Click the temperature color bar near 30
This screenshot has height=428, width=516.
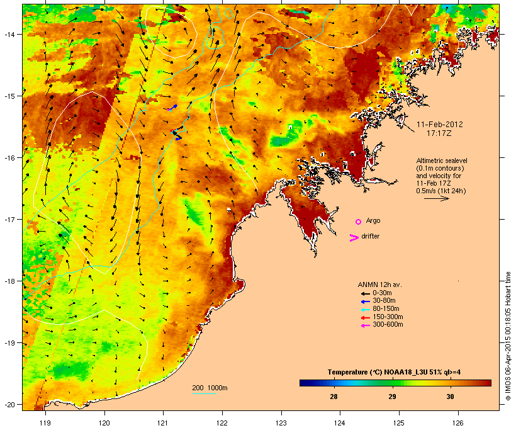point(450,383)
